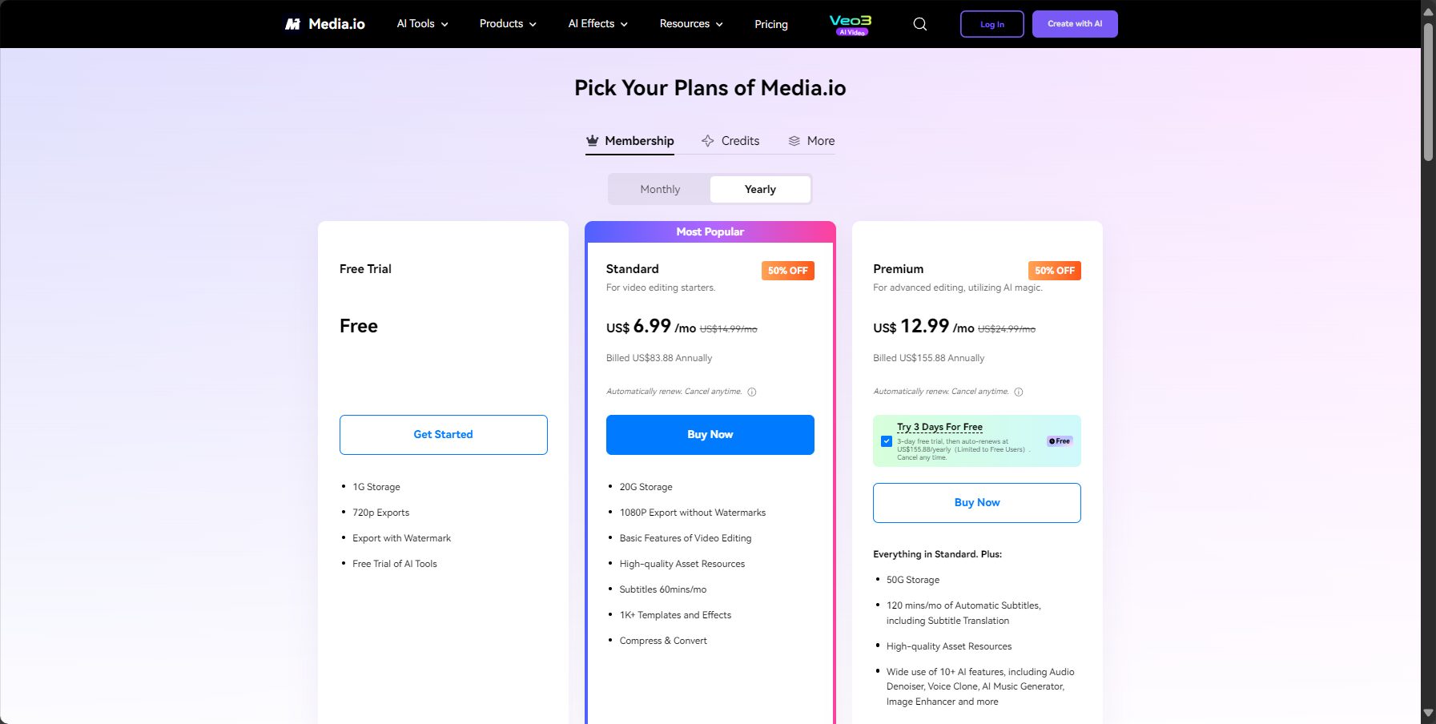Go to the Pricing page
This screenshot has width=1436, height=724.
pos(771,24)
